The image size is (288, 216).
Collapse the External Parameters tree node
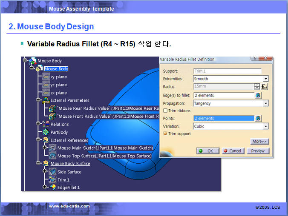point(38,101)
